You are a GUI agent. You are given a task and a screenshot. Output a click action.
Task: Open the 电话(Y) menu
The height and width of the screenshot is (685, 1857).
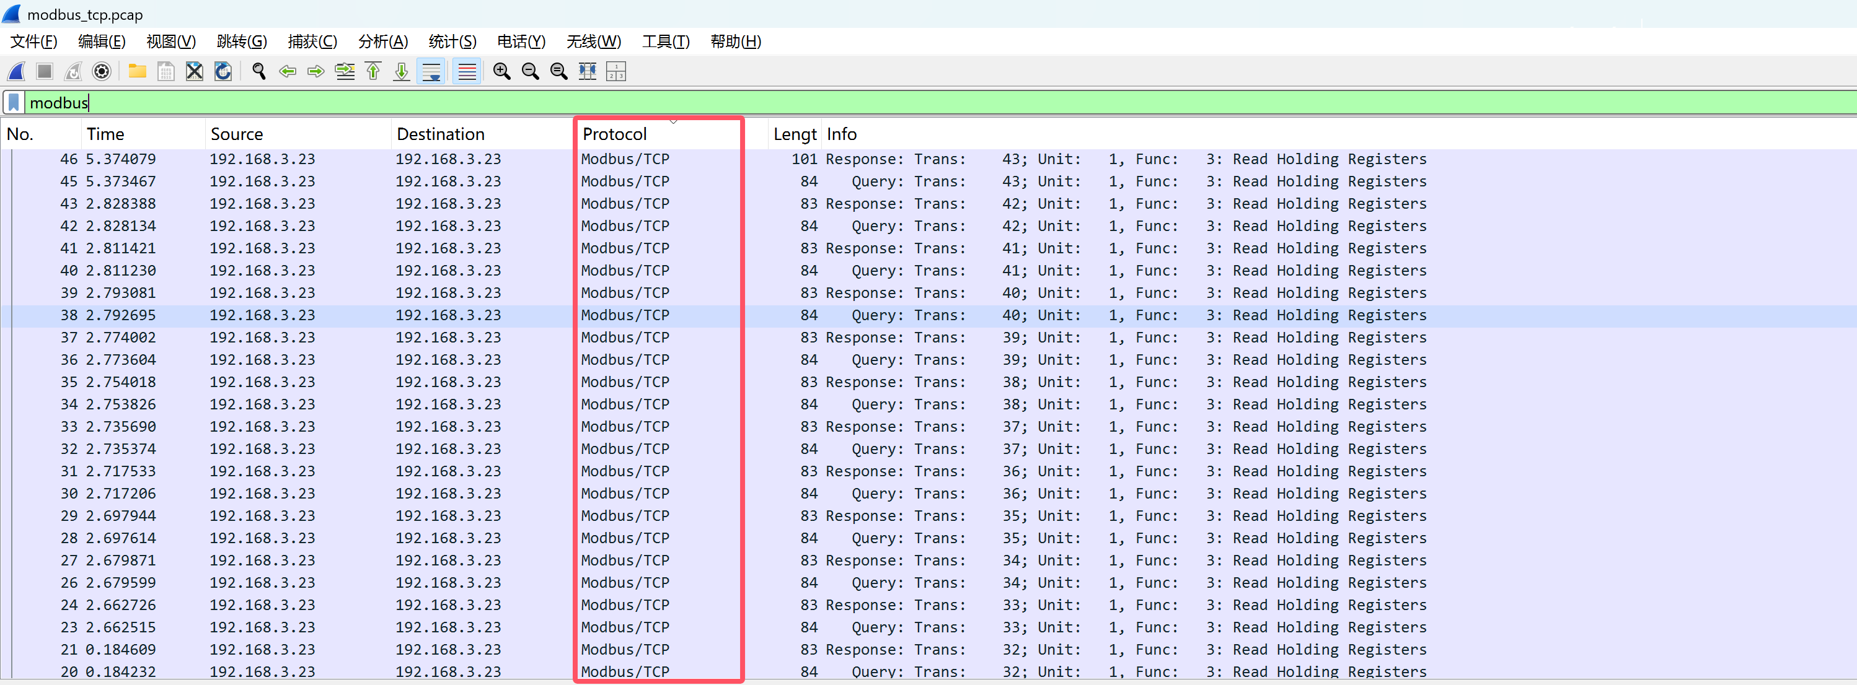tap(521, 41)
